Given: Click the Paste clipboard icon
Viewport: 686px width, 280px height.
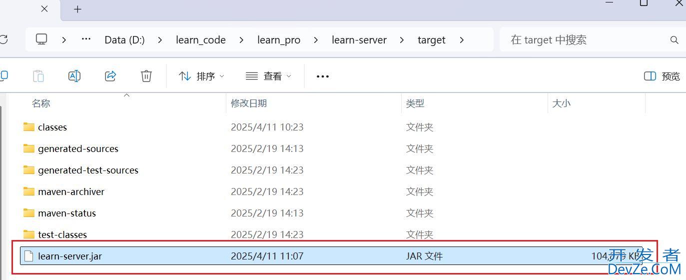Looking at the screenshot, I should click(38, 76).
